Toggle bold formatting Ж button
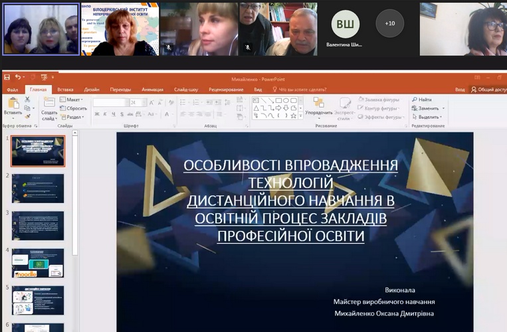The width and height of the screenshot is (507, 332). (97, 114)
